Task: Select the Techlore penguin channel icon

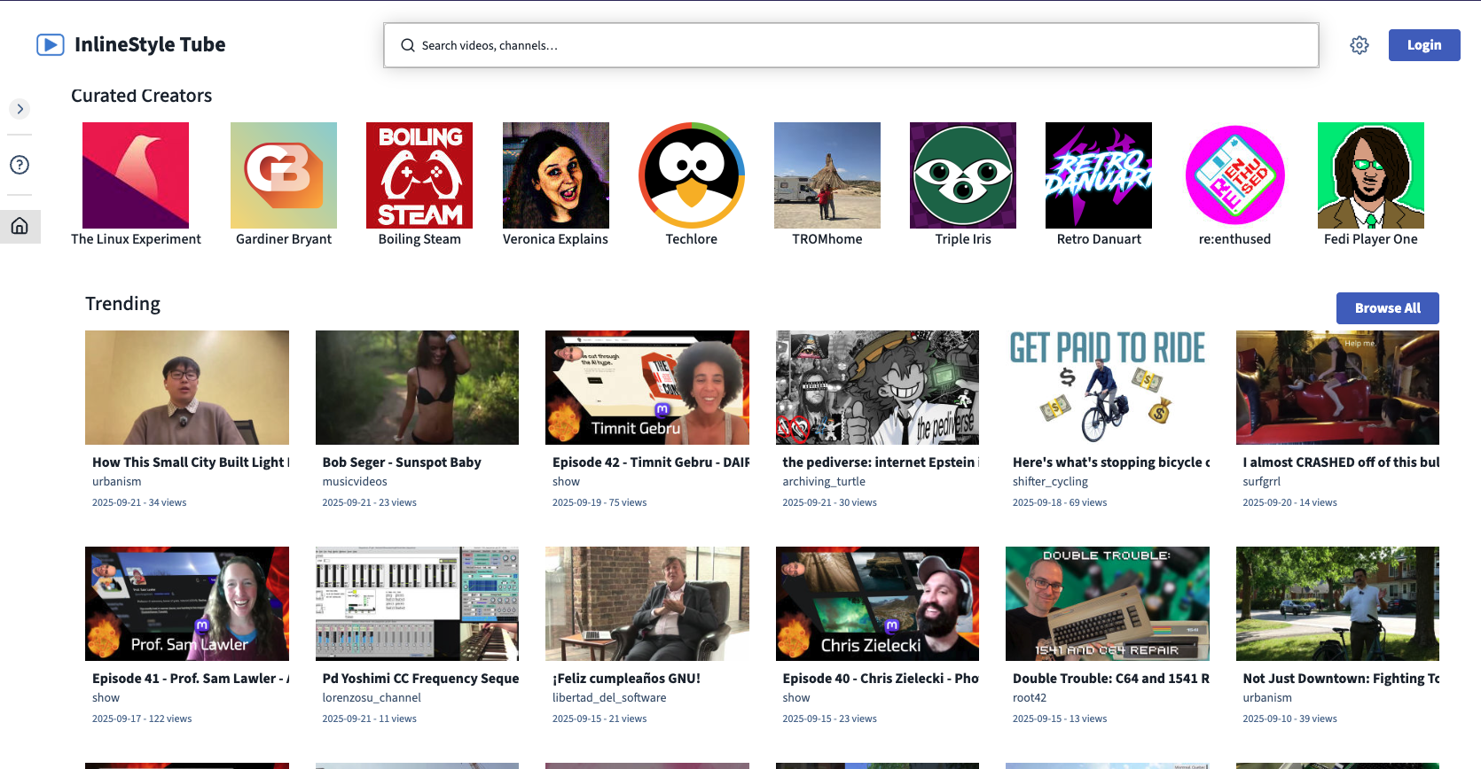Action: pyautogui.click(x=692, y=175)
